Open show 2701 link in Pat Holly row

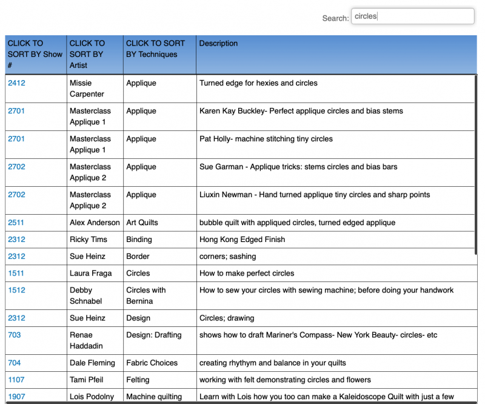click(16, 139)
